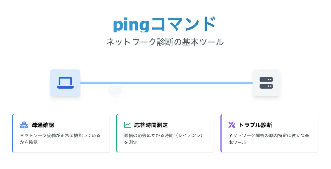Click the purple left border of the トラブル診断 card
The height and width of the screenshot is (169, 331).
pyautogui.click(x=221, y=134)
